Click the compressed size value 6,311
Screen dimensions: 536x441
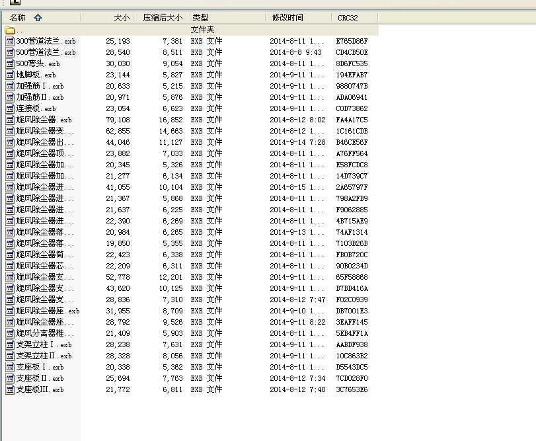coord(172,266)
